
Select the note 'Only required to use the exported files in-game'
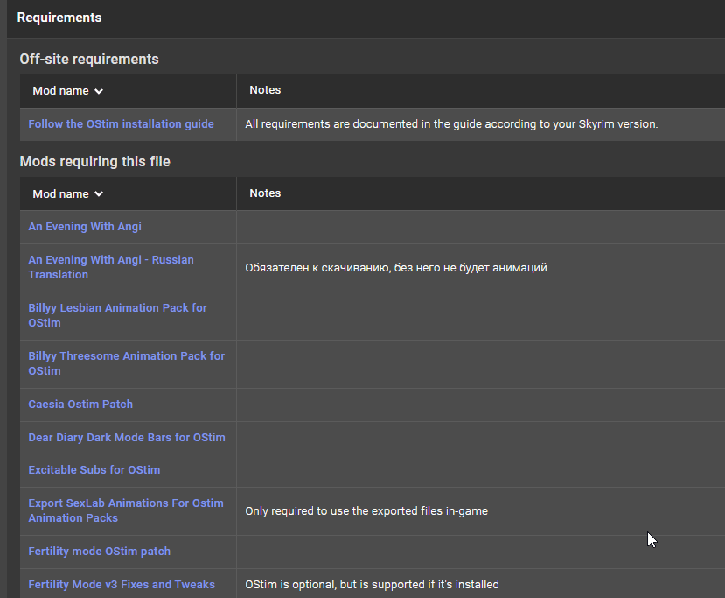366,511
